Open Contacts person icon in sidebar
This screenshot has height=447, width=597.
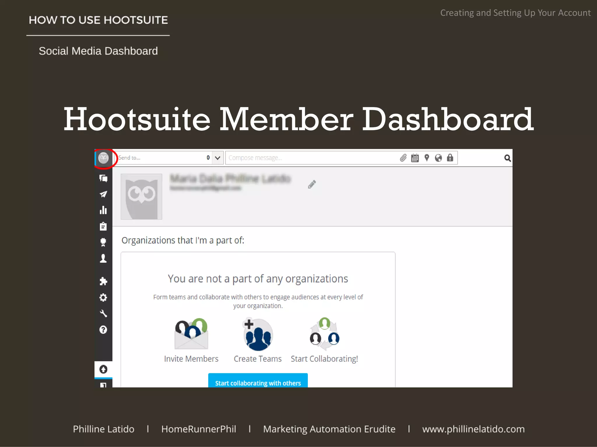(x=103, y=258)
